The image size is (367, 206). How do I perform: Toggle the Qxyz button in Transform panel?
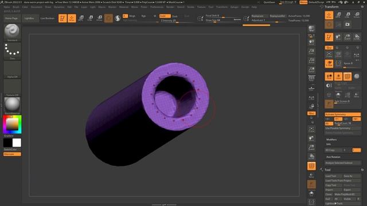pos(329,47)
